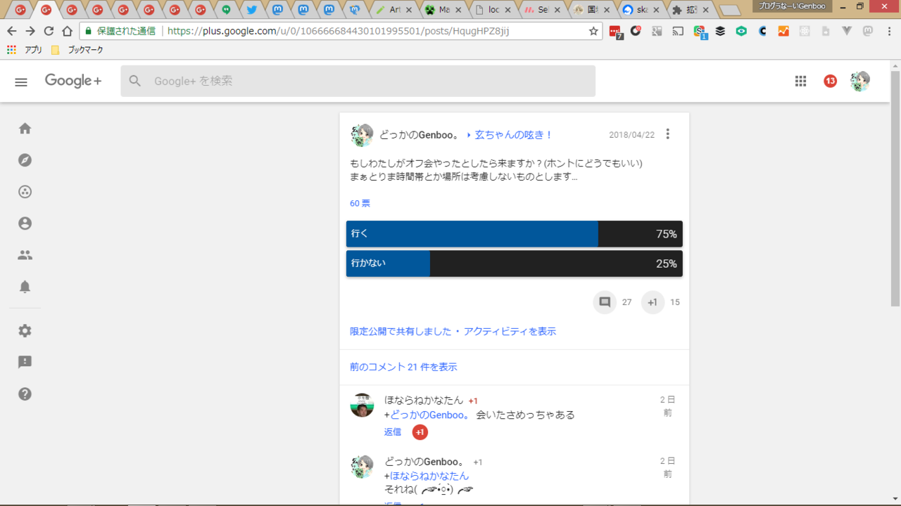Open the Google+ hamburger main menu

click(x=21, y=82)
